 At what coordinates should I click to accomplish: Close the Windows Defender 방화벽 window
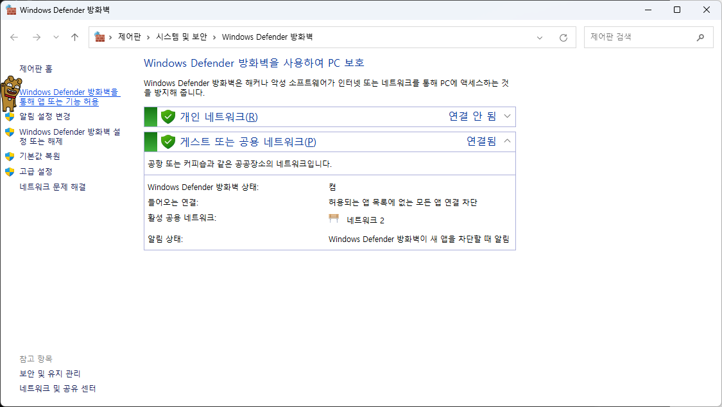(x=707, y=10)
